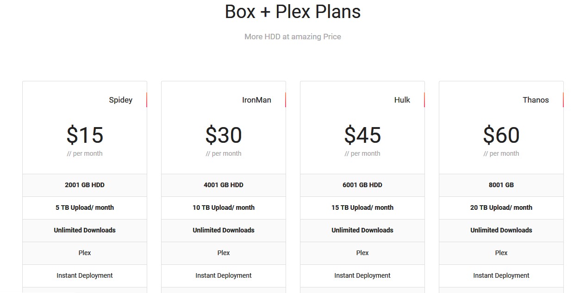
Task: Click Plex row in Spidey plan
Action: click(85, 253)
